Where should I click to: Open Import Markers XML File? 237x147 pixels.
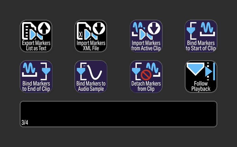tap(91, 36)
